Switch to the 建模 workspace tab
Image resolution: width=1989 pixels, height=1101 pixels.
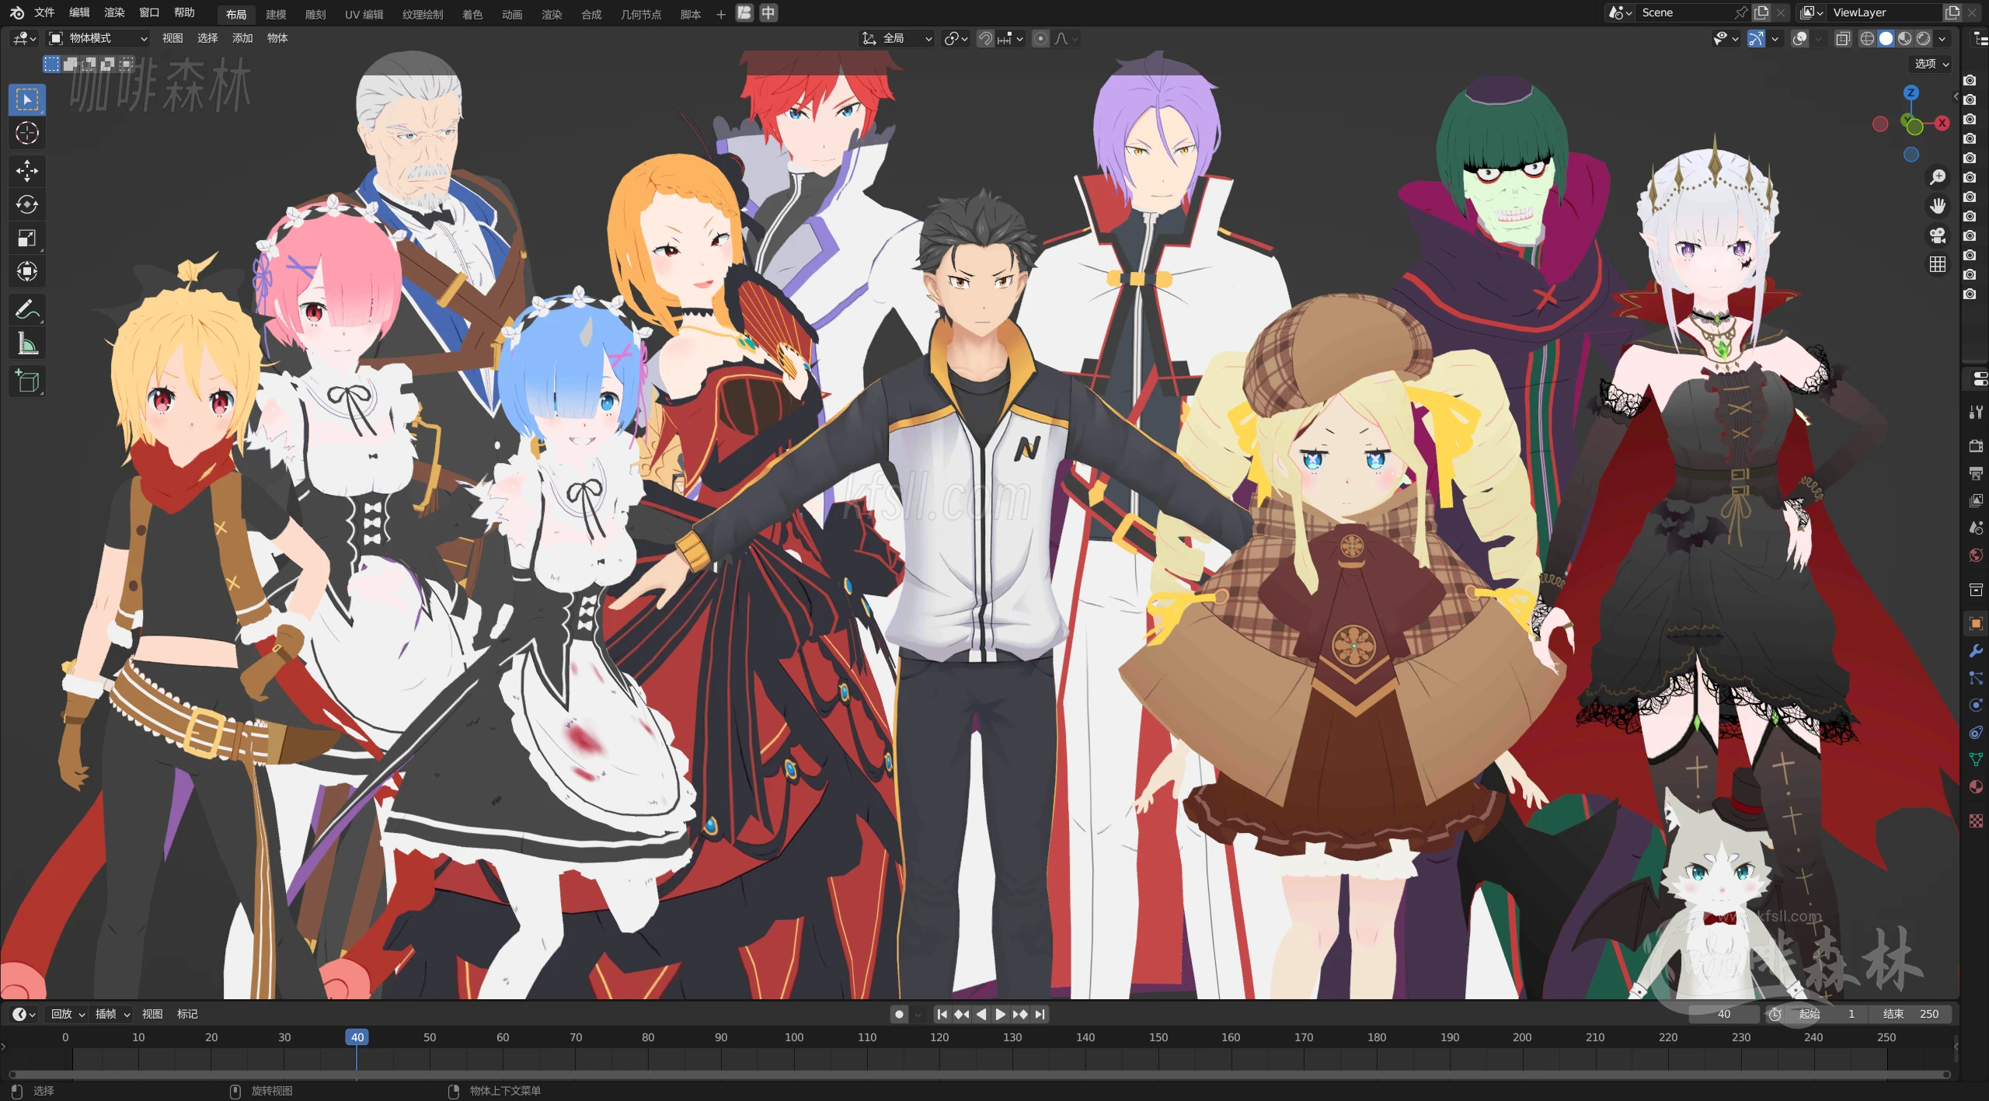point(276,14)
